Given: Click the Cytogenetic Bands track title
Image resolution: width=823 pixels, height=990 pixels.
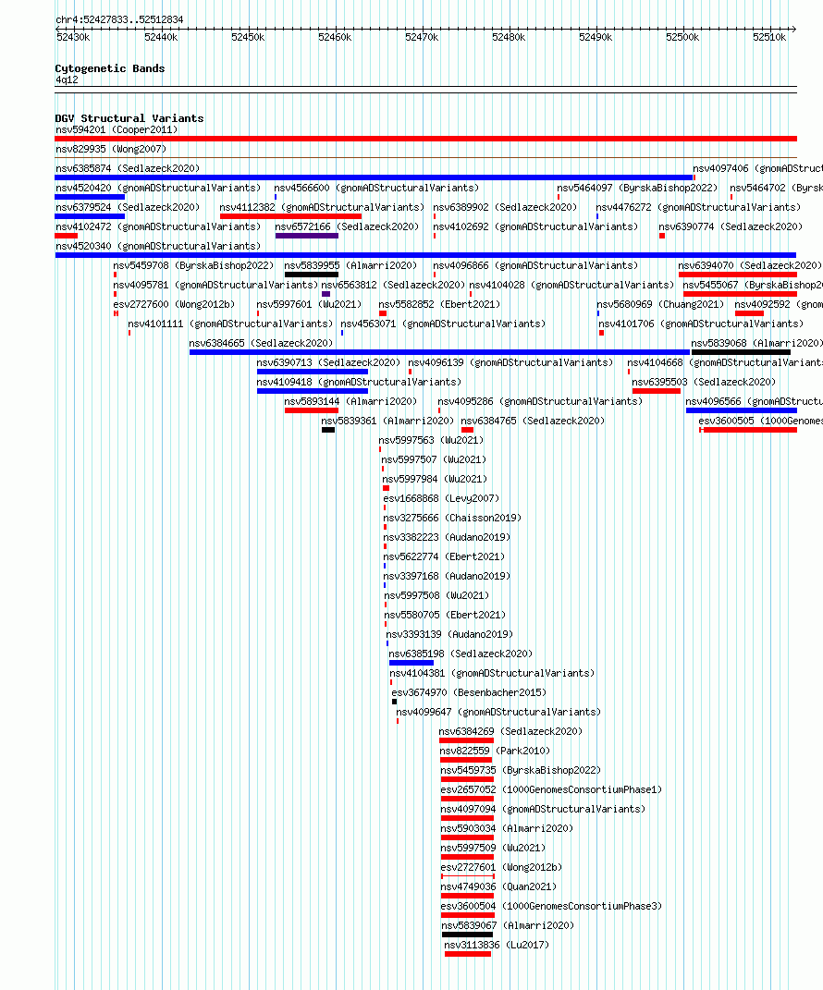Looking at the screenshot, I should point(110,68).
